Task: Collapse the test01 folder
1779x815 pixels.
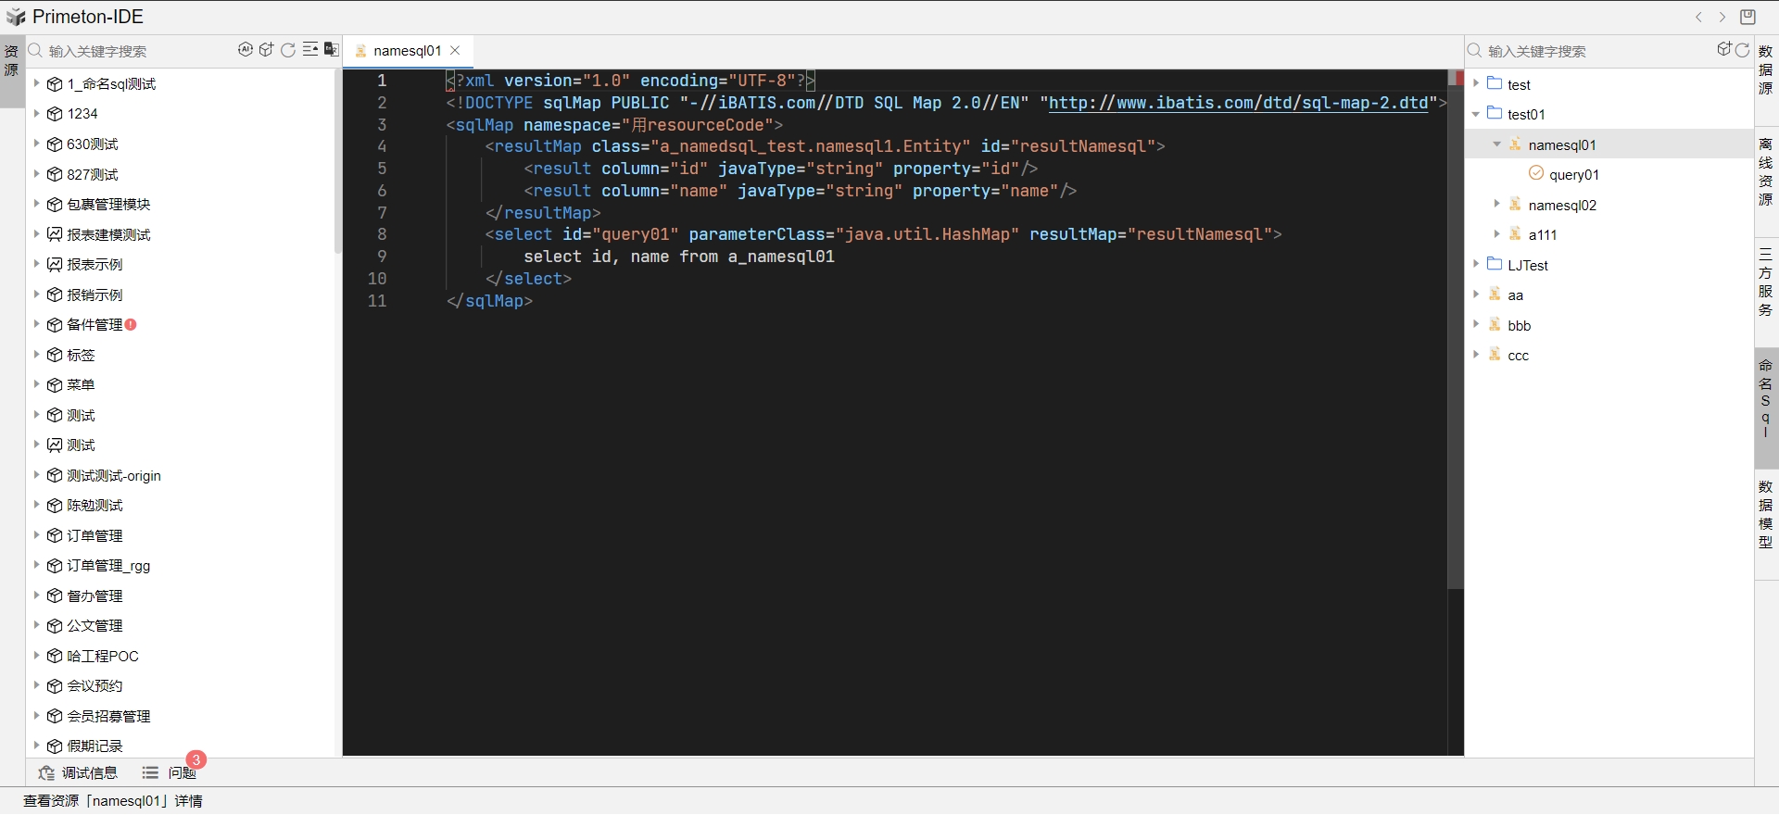Action: (x=1476, y=114)
